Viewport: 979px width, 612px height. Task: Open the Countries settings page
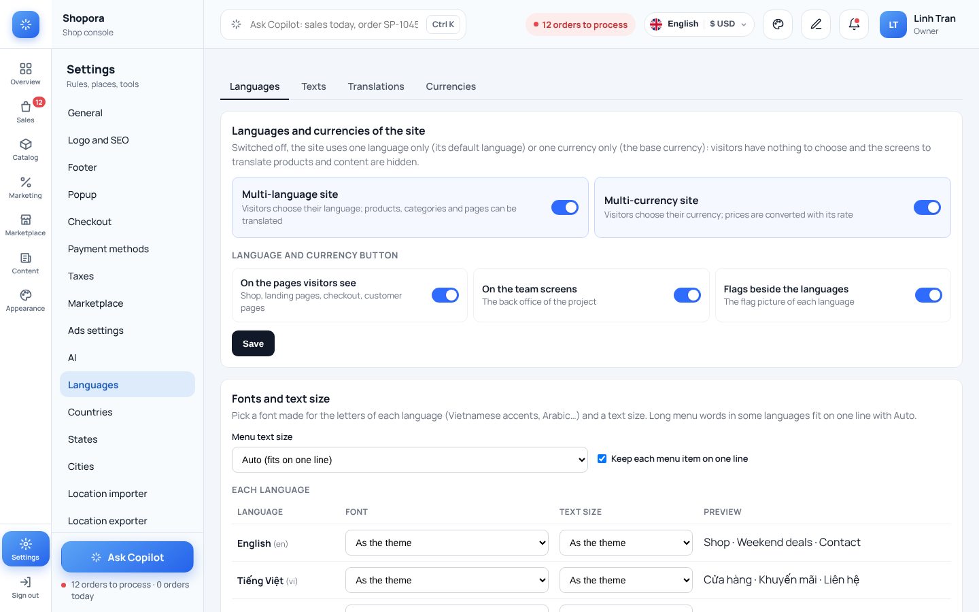click(127, 412)
